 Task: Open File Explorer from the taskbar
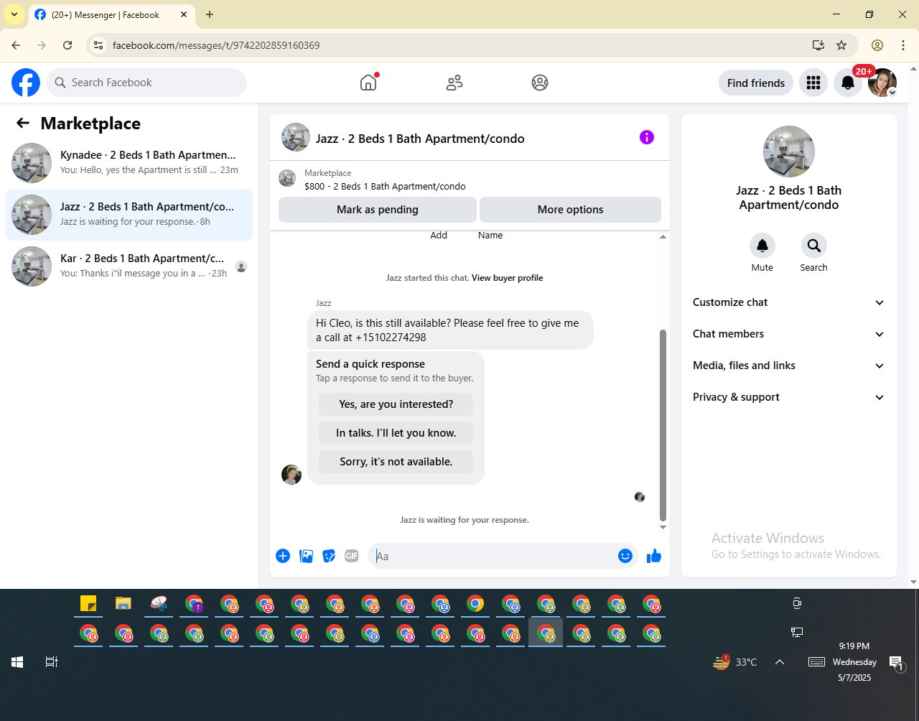[x=123, y=604]
